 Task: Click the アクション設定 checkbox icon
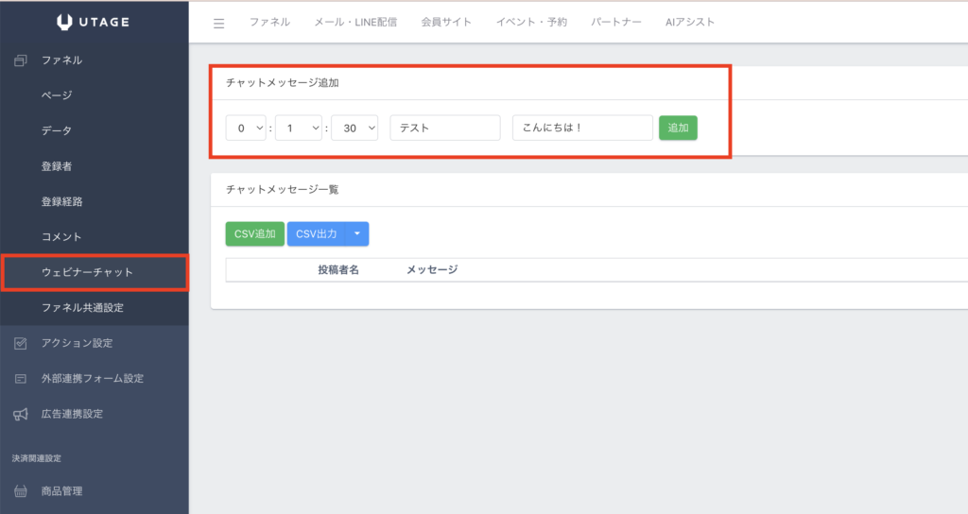21,343
